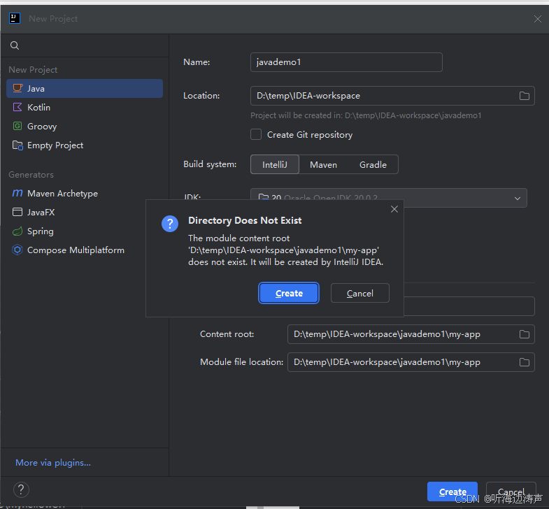
Task: Click the IntelliJ IDEA logo in the title bar
Action: click(15, 18)
